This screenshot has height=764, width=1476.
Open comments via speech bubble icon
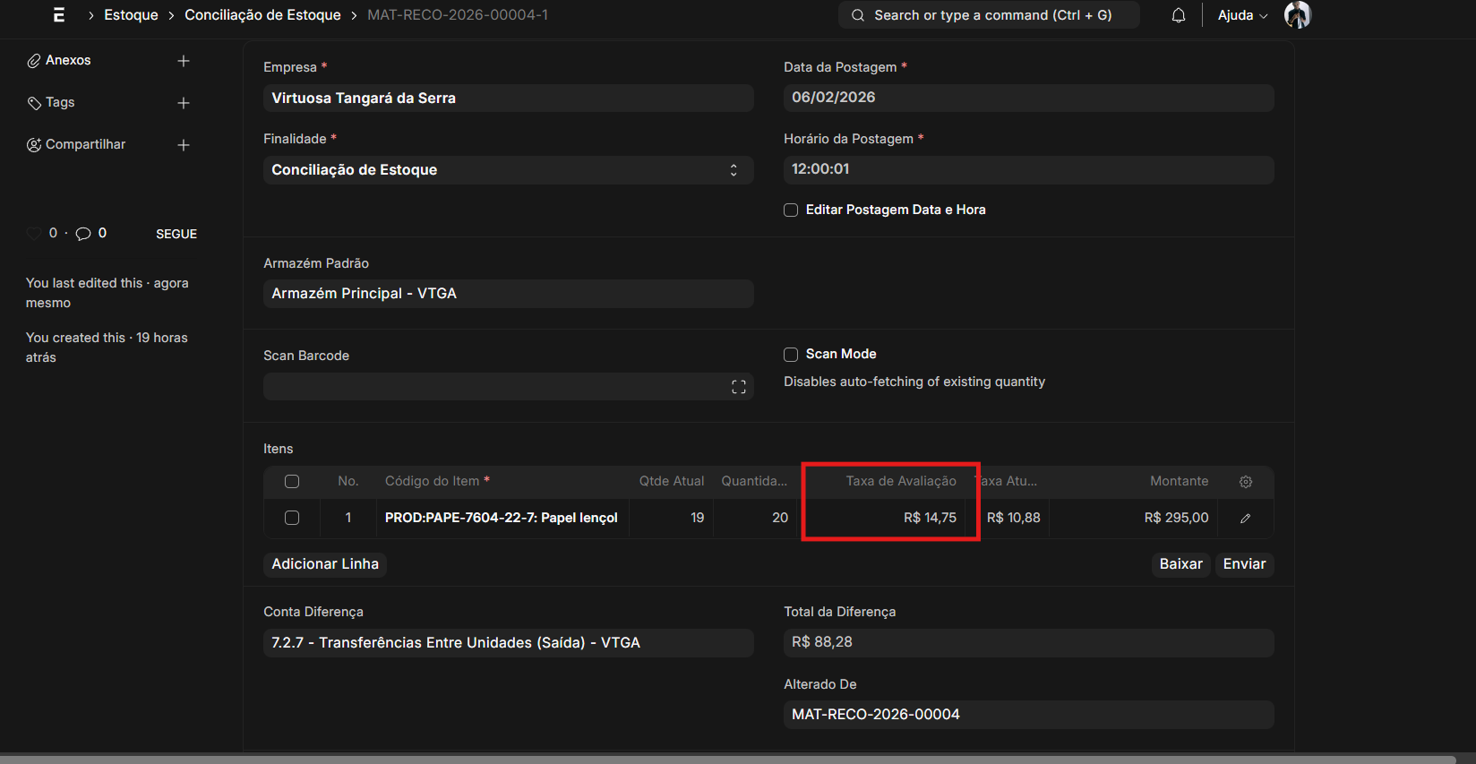coord(83,234)
